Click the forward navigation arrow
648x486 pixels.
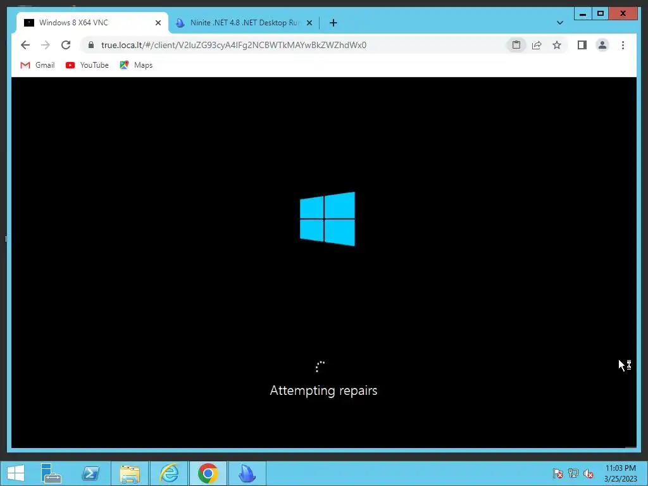pyautogui.click(x=46, y=45)
